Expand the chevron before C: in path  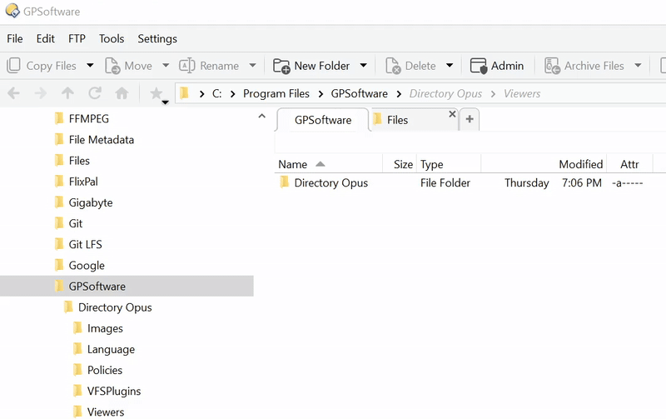pyautogui.click(x=201, y=93)
